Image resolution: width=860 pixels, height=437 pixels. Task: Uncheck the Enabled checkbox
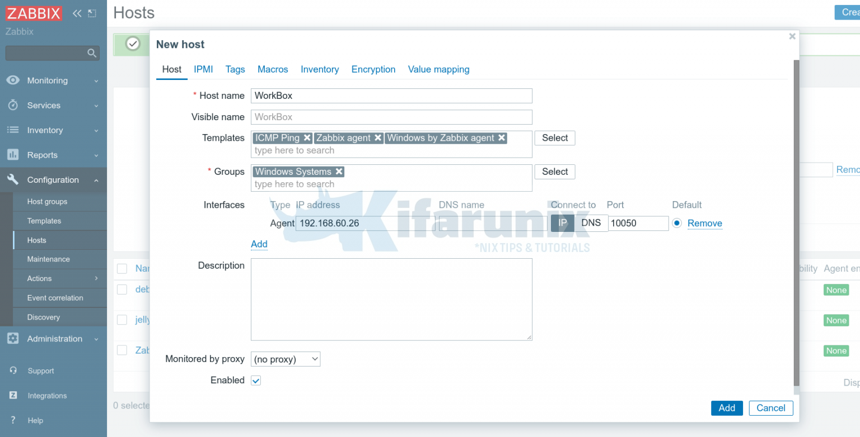coord(255,380)
